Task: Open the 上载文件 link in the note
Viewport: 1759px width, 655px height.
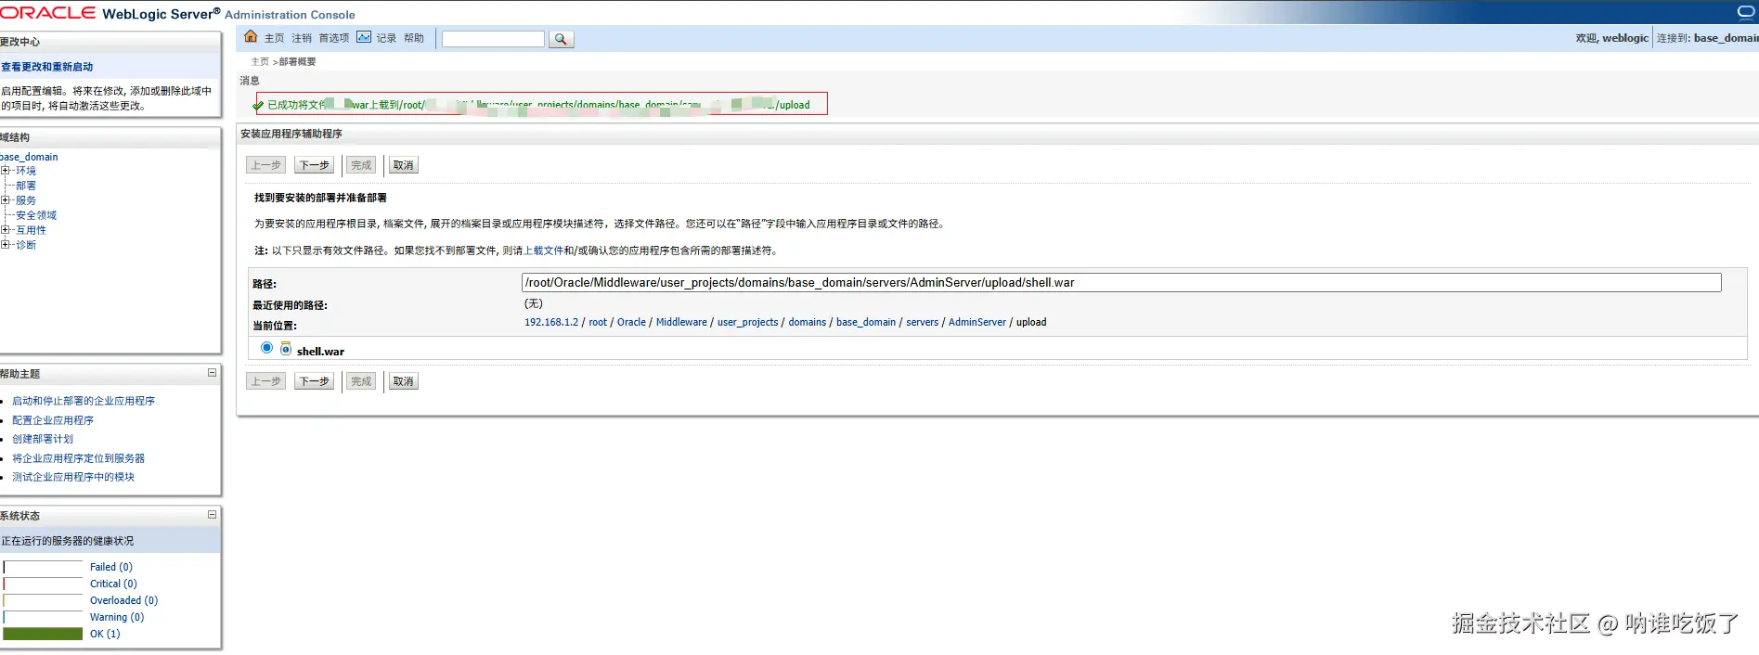Action: pos(543,250)
